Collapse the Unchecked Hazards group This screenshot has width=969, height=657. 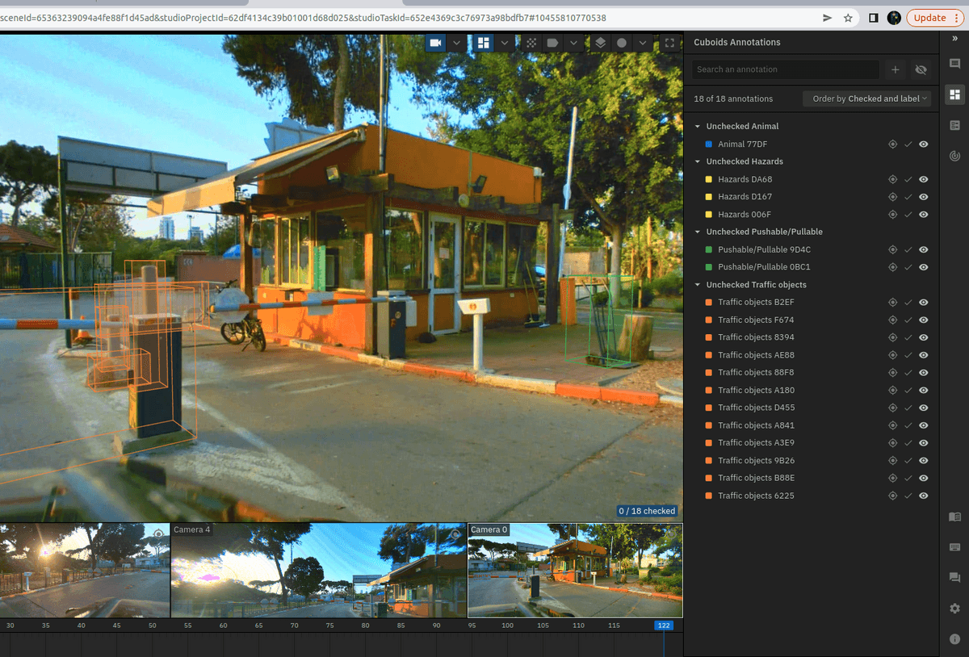(698, 161)
